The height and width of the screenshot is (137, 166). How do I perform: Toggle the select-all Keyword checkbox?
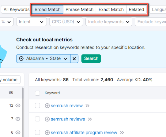pyautogui.click(x=37, y=93)
